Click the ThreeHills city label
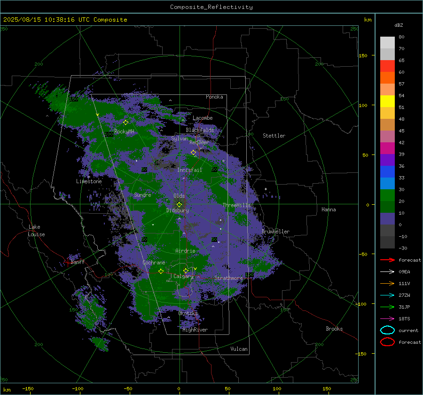423x395 pixels. 236,205
